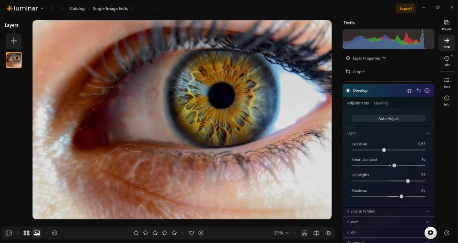Show Develop tool info
458x243 pixels.
(x=427, y=91)
